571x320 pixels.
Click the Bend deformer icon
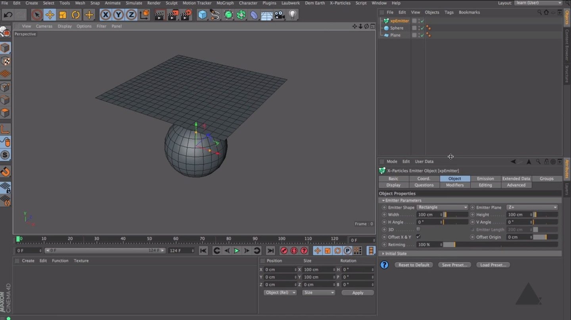[x=254, y=15]
